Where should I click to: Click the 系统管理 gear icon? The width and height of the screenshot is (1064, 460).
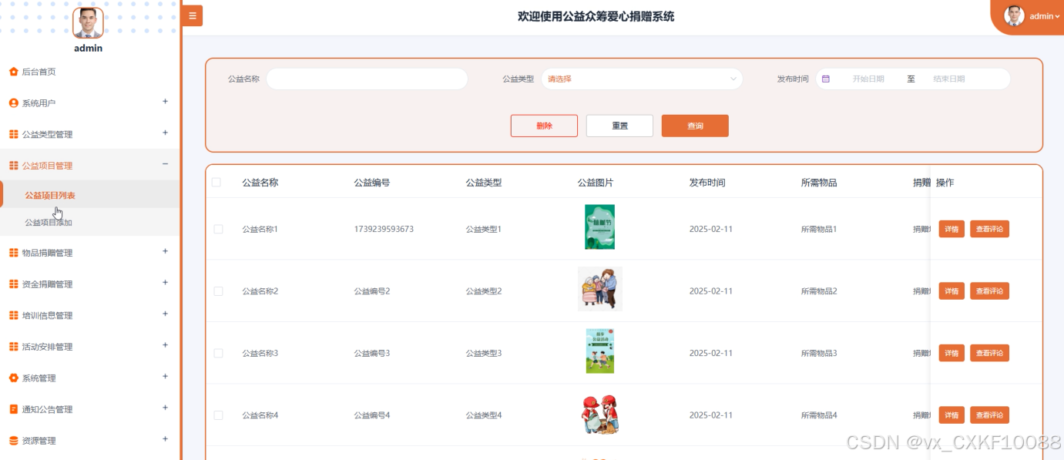(x=13, y=378)
